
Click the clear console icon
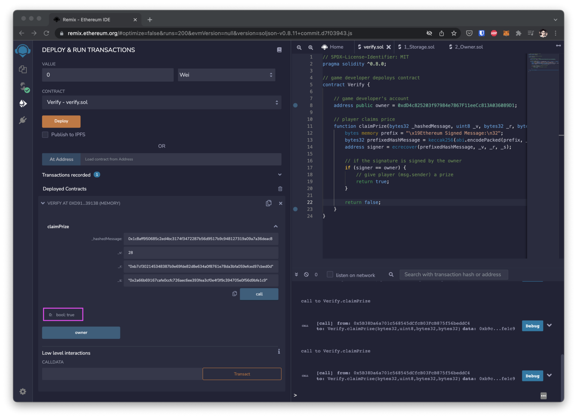(306, 275)
